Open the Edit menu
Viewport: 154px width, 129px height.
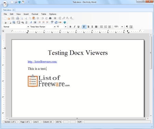[x=12, y=14]
